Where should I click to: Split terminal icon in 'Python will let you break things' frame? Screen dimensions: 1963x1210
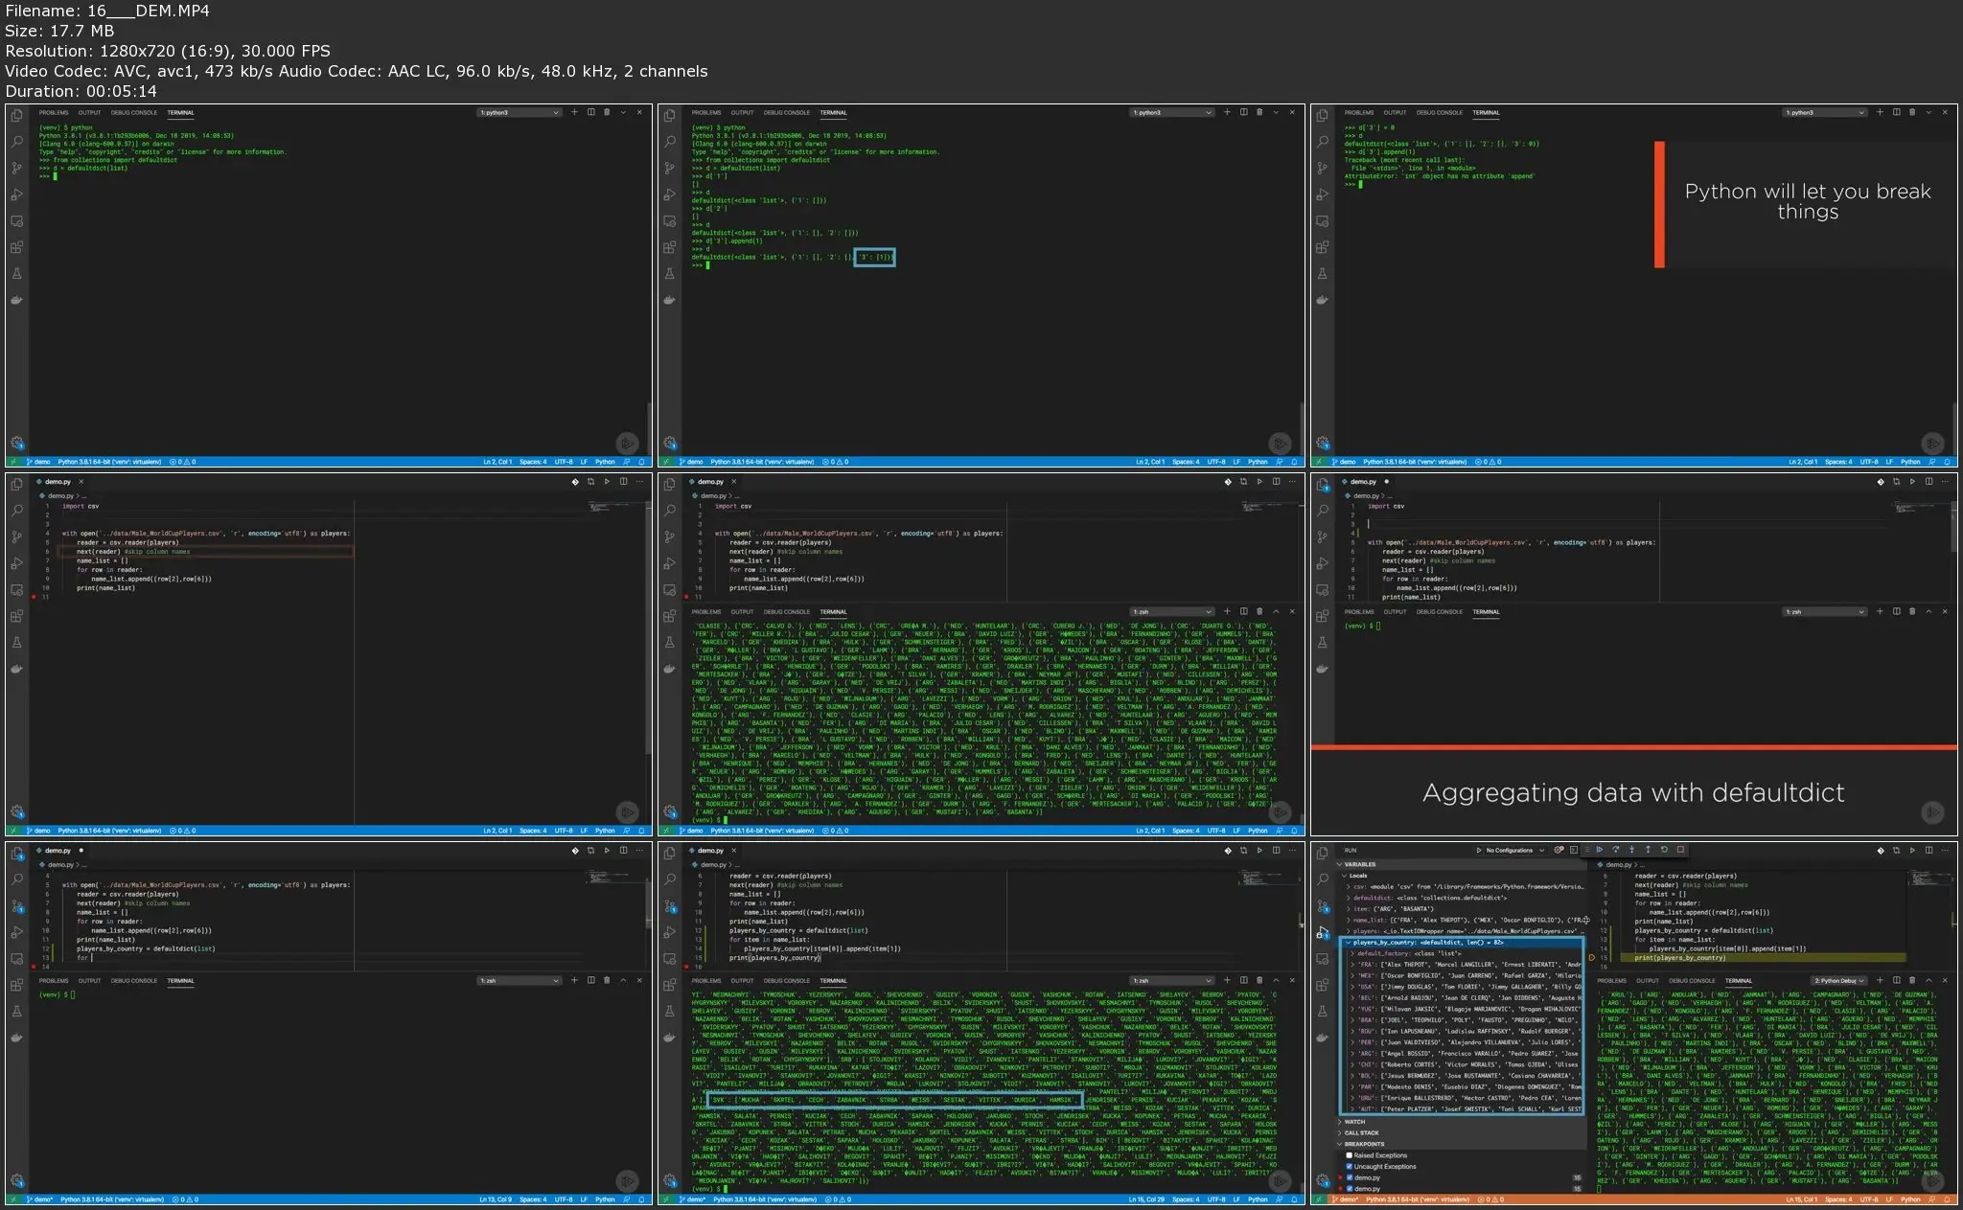pos(1896,112)
